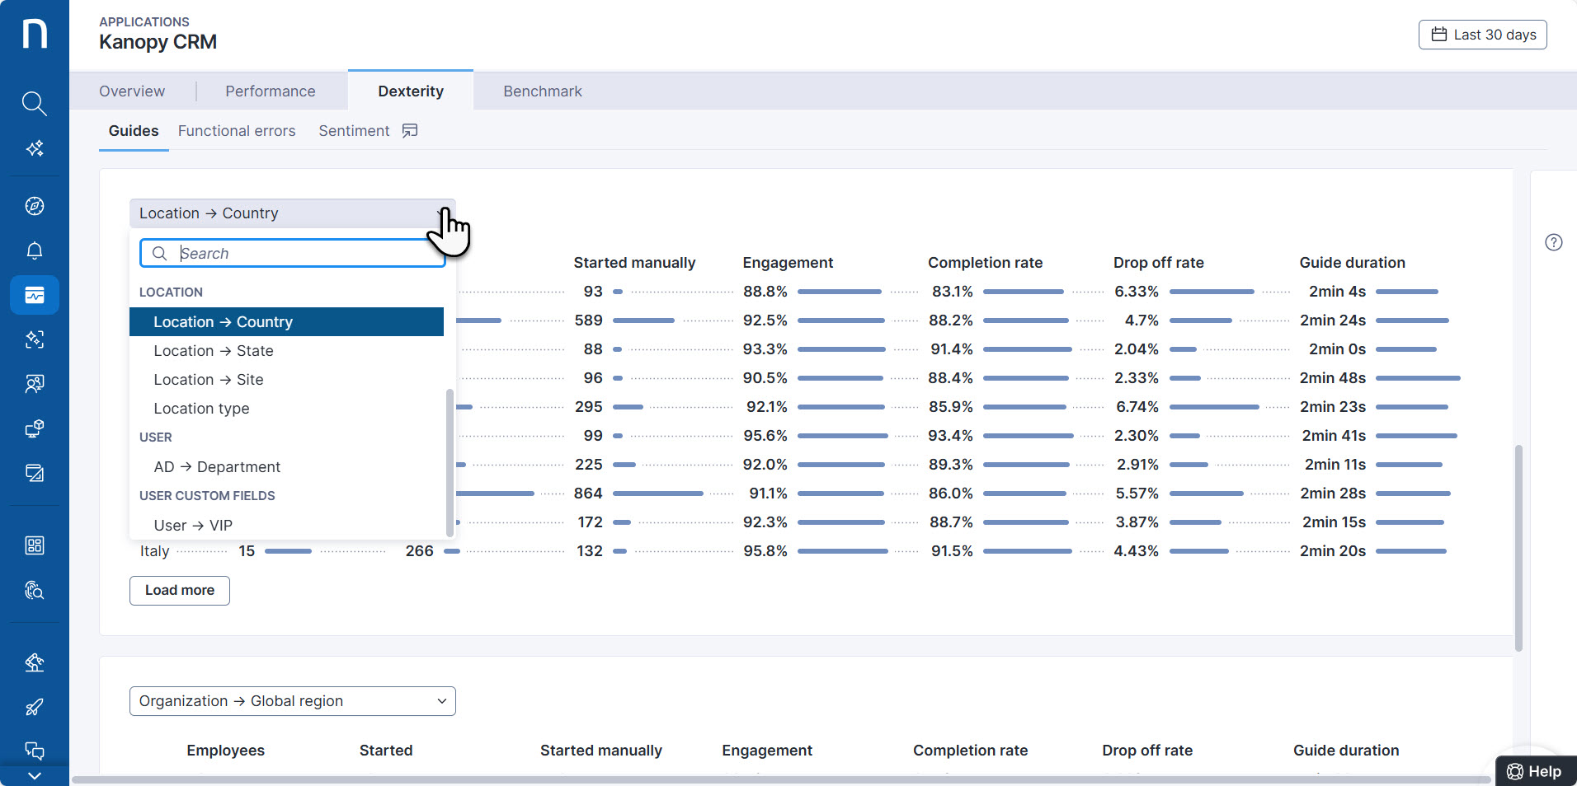Click the search magnifier icon in sidebar

(x=34, y=104)
